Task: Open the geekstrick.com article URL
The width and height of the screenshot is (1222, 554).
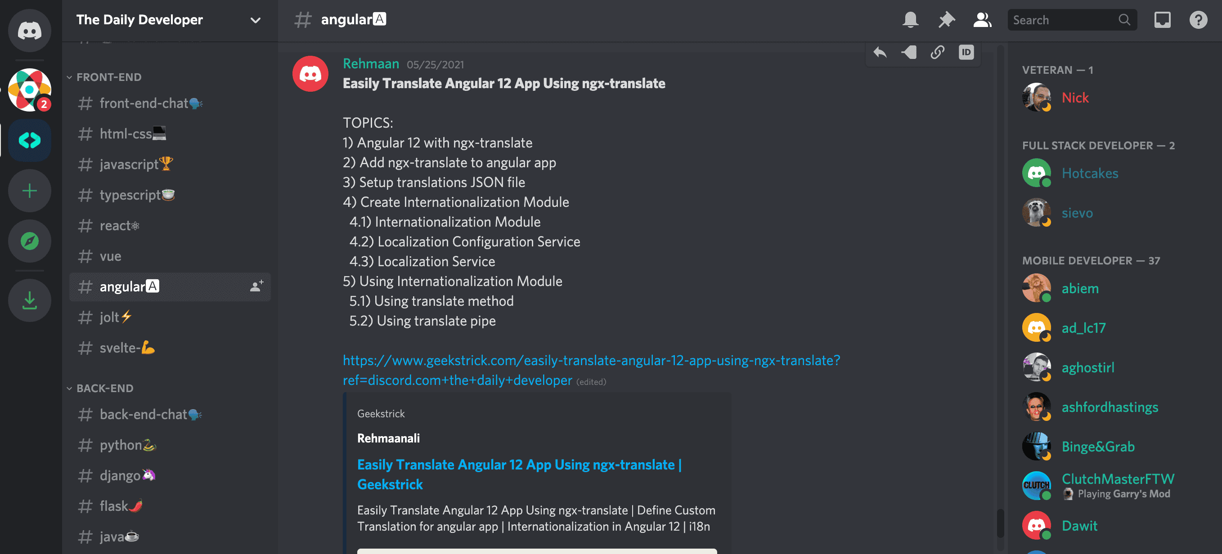Action: tap(591, 361)
